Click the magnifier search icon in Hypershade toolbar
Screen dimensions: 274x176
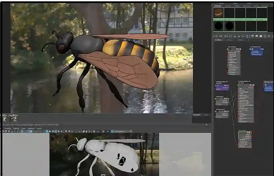[x=269, y=36]
